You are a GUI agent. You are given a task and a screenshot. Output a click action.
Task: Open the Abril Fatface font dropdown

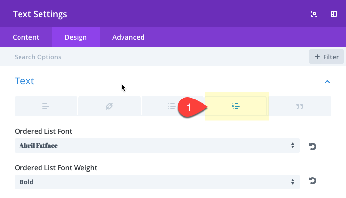coord(157,145)
